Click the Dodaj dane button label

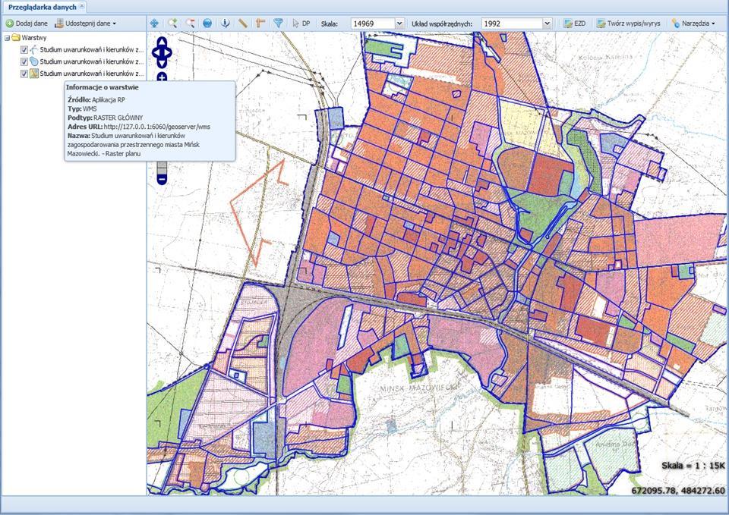pos(32,24)
